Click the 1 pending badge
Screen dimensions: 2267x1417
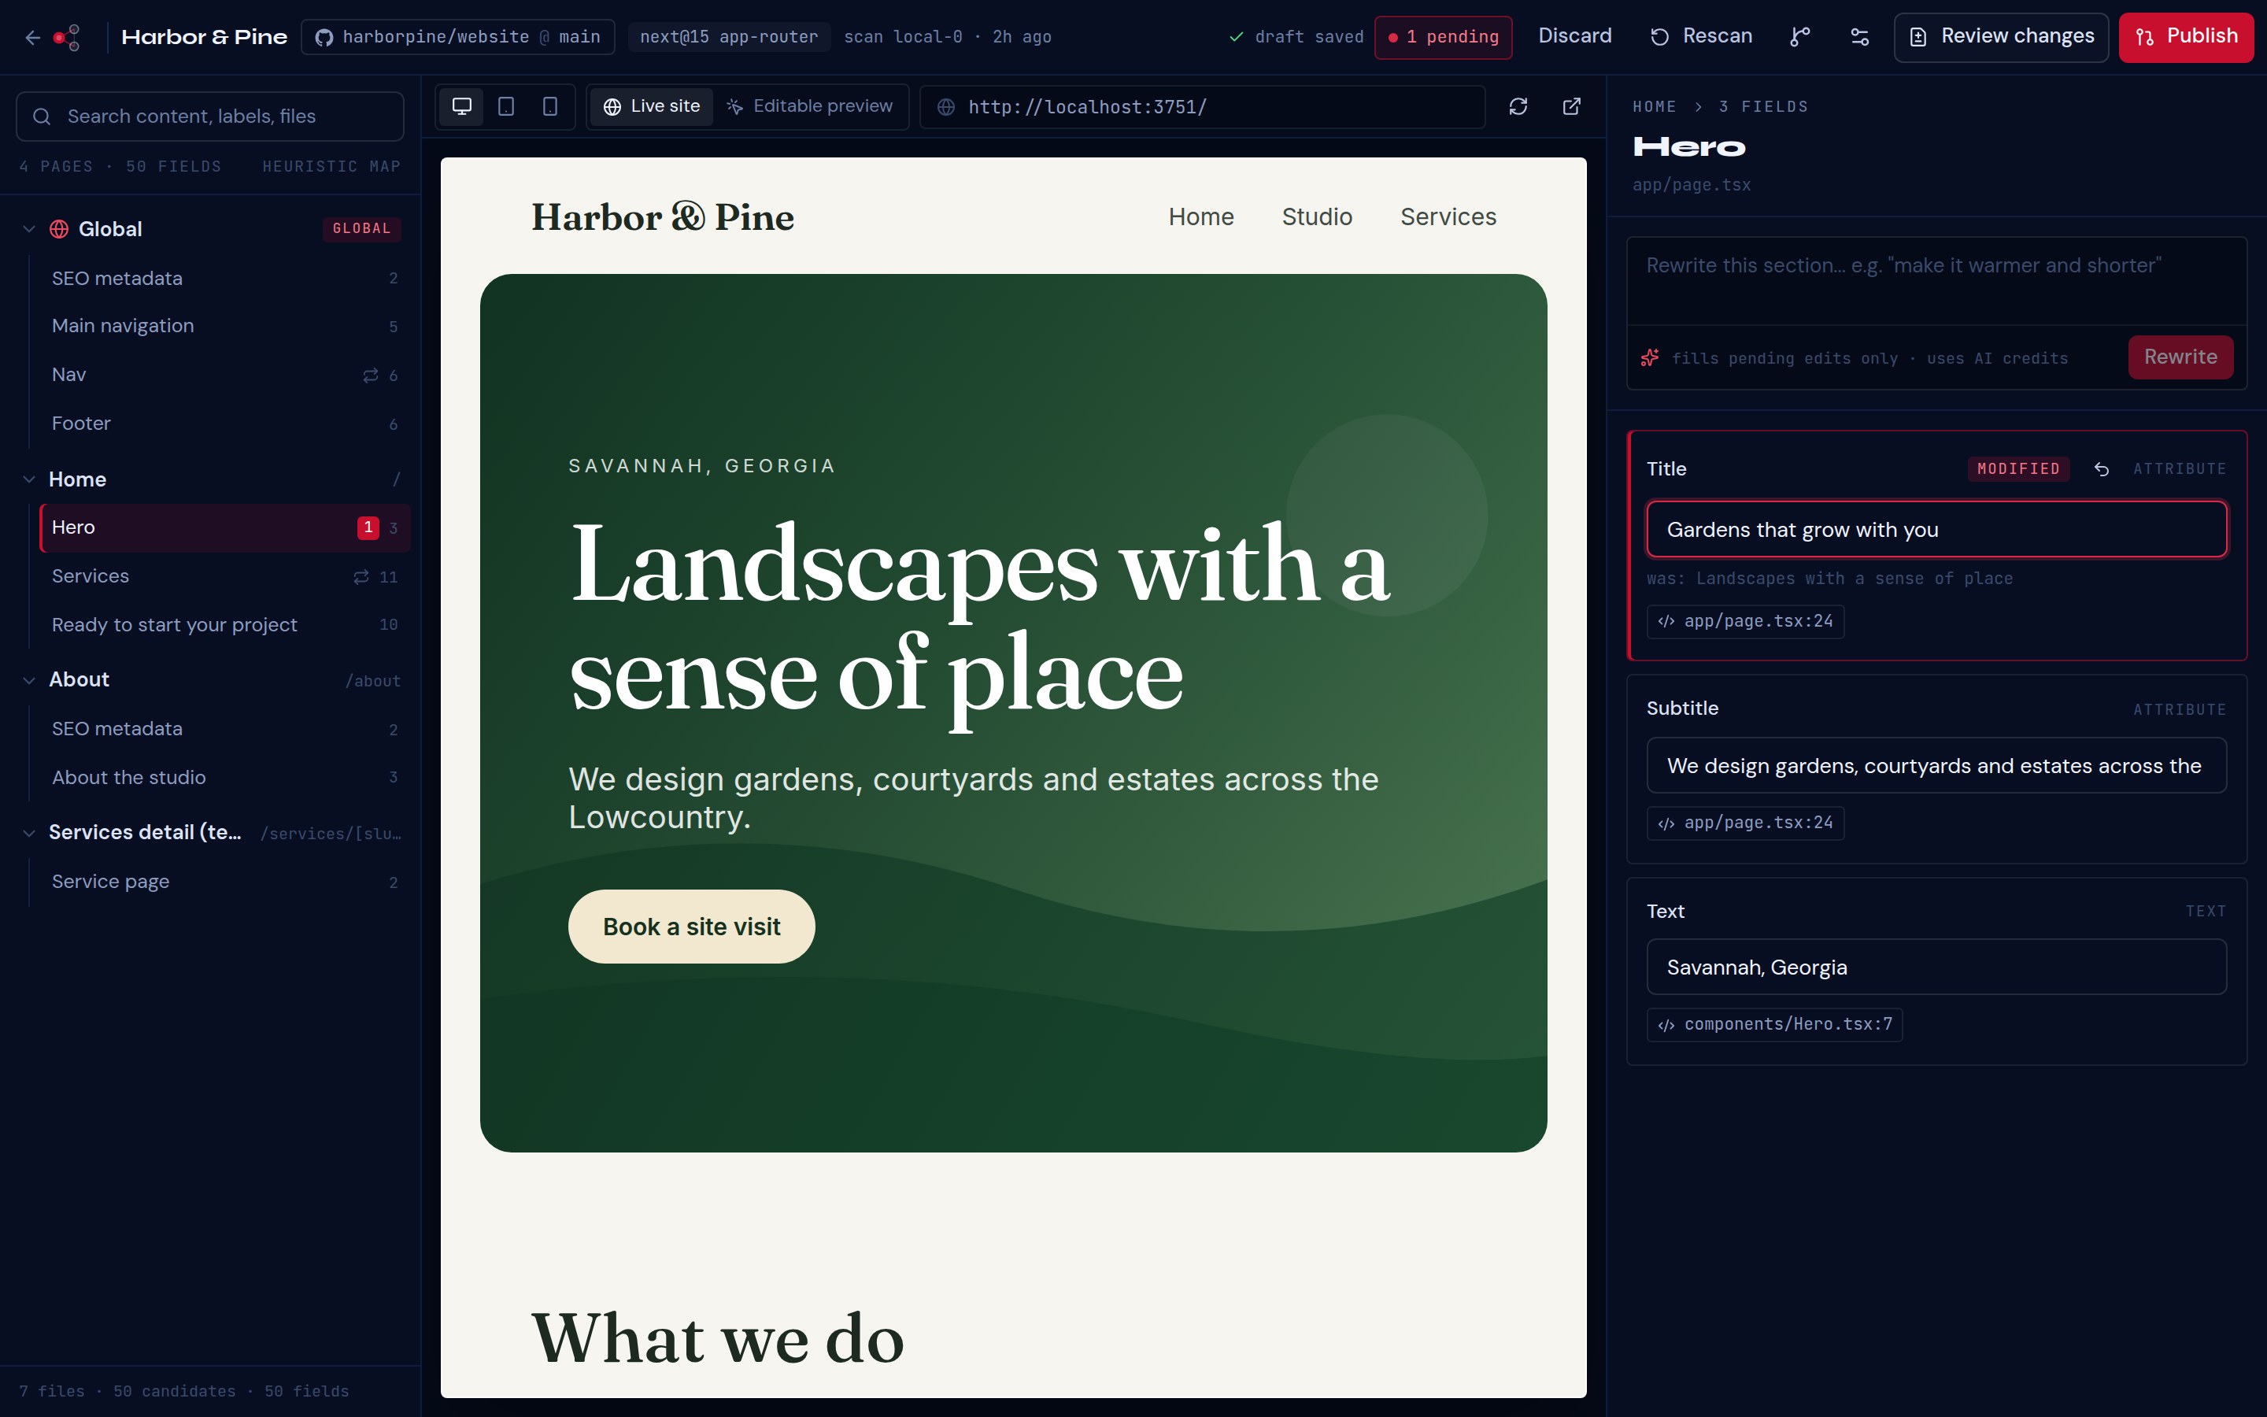[1443, 38]
